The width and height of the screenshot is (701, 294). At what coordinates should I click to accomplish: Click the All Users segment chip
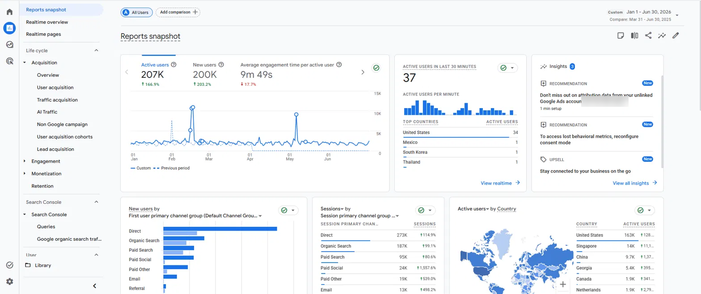(136, 13)
